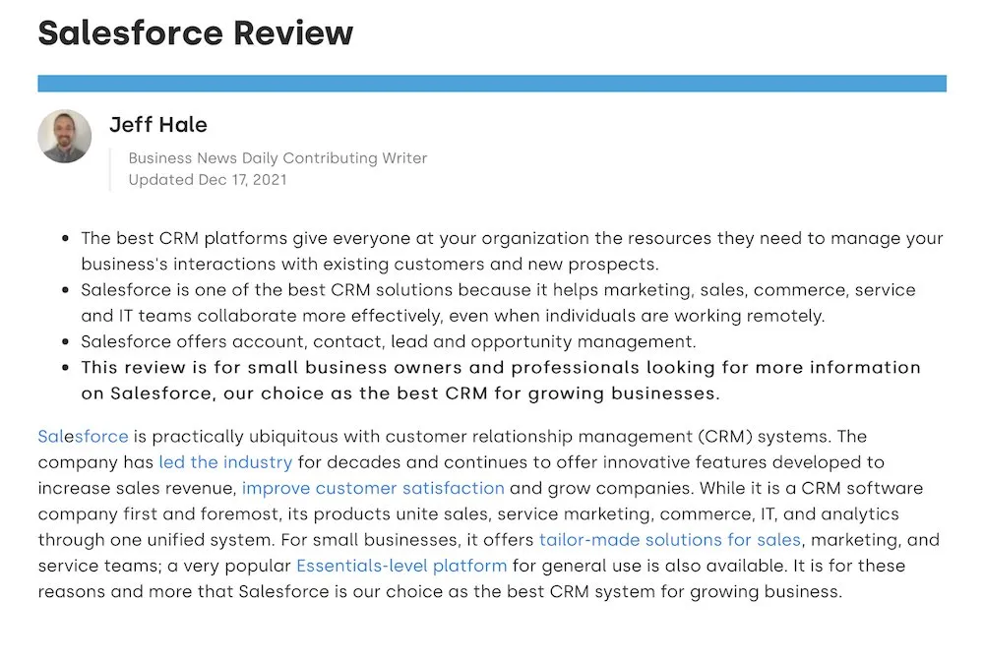Open the 'improve customer satisfaction' link

[x=373, y=488]
